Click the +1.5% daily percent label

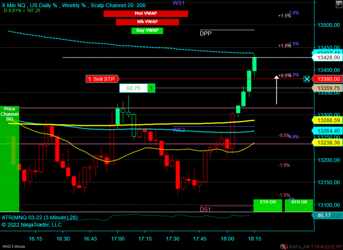(x=284, y=16)
